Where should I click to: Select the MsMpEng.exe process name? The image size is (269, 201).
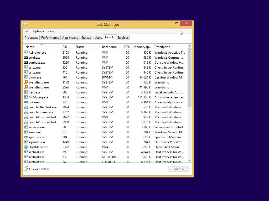coord(38,97)
